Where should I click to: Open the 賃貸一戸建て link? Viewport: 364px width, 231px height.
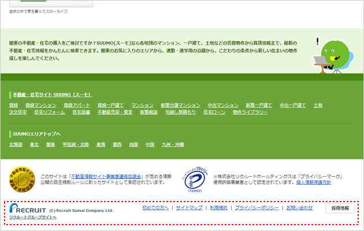coord(110,105)
